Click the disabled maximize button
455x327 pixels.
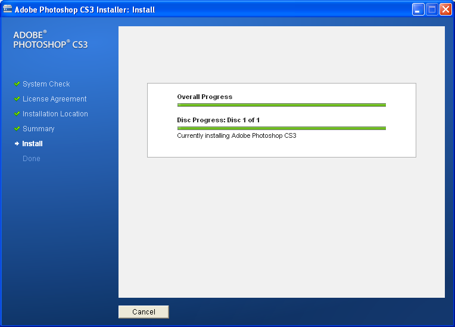point(432,10)
